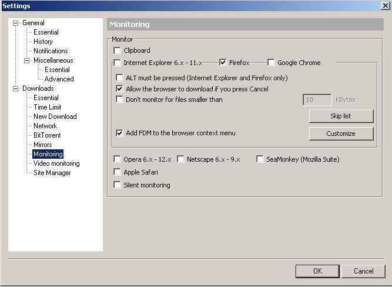Enable Clipboard monitoring checkbox

coord(117,50)
